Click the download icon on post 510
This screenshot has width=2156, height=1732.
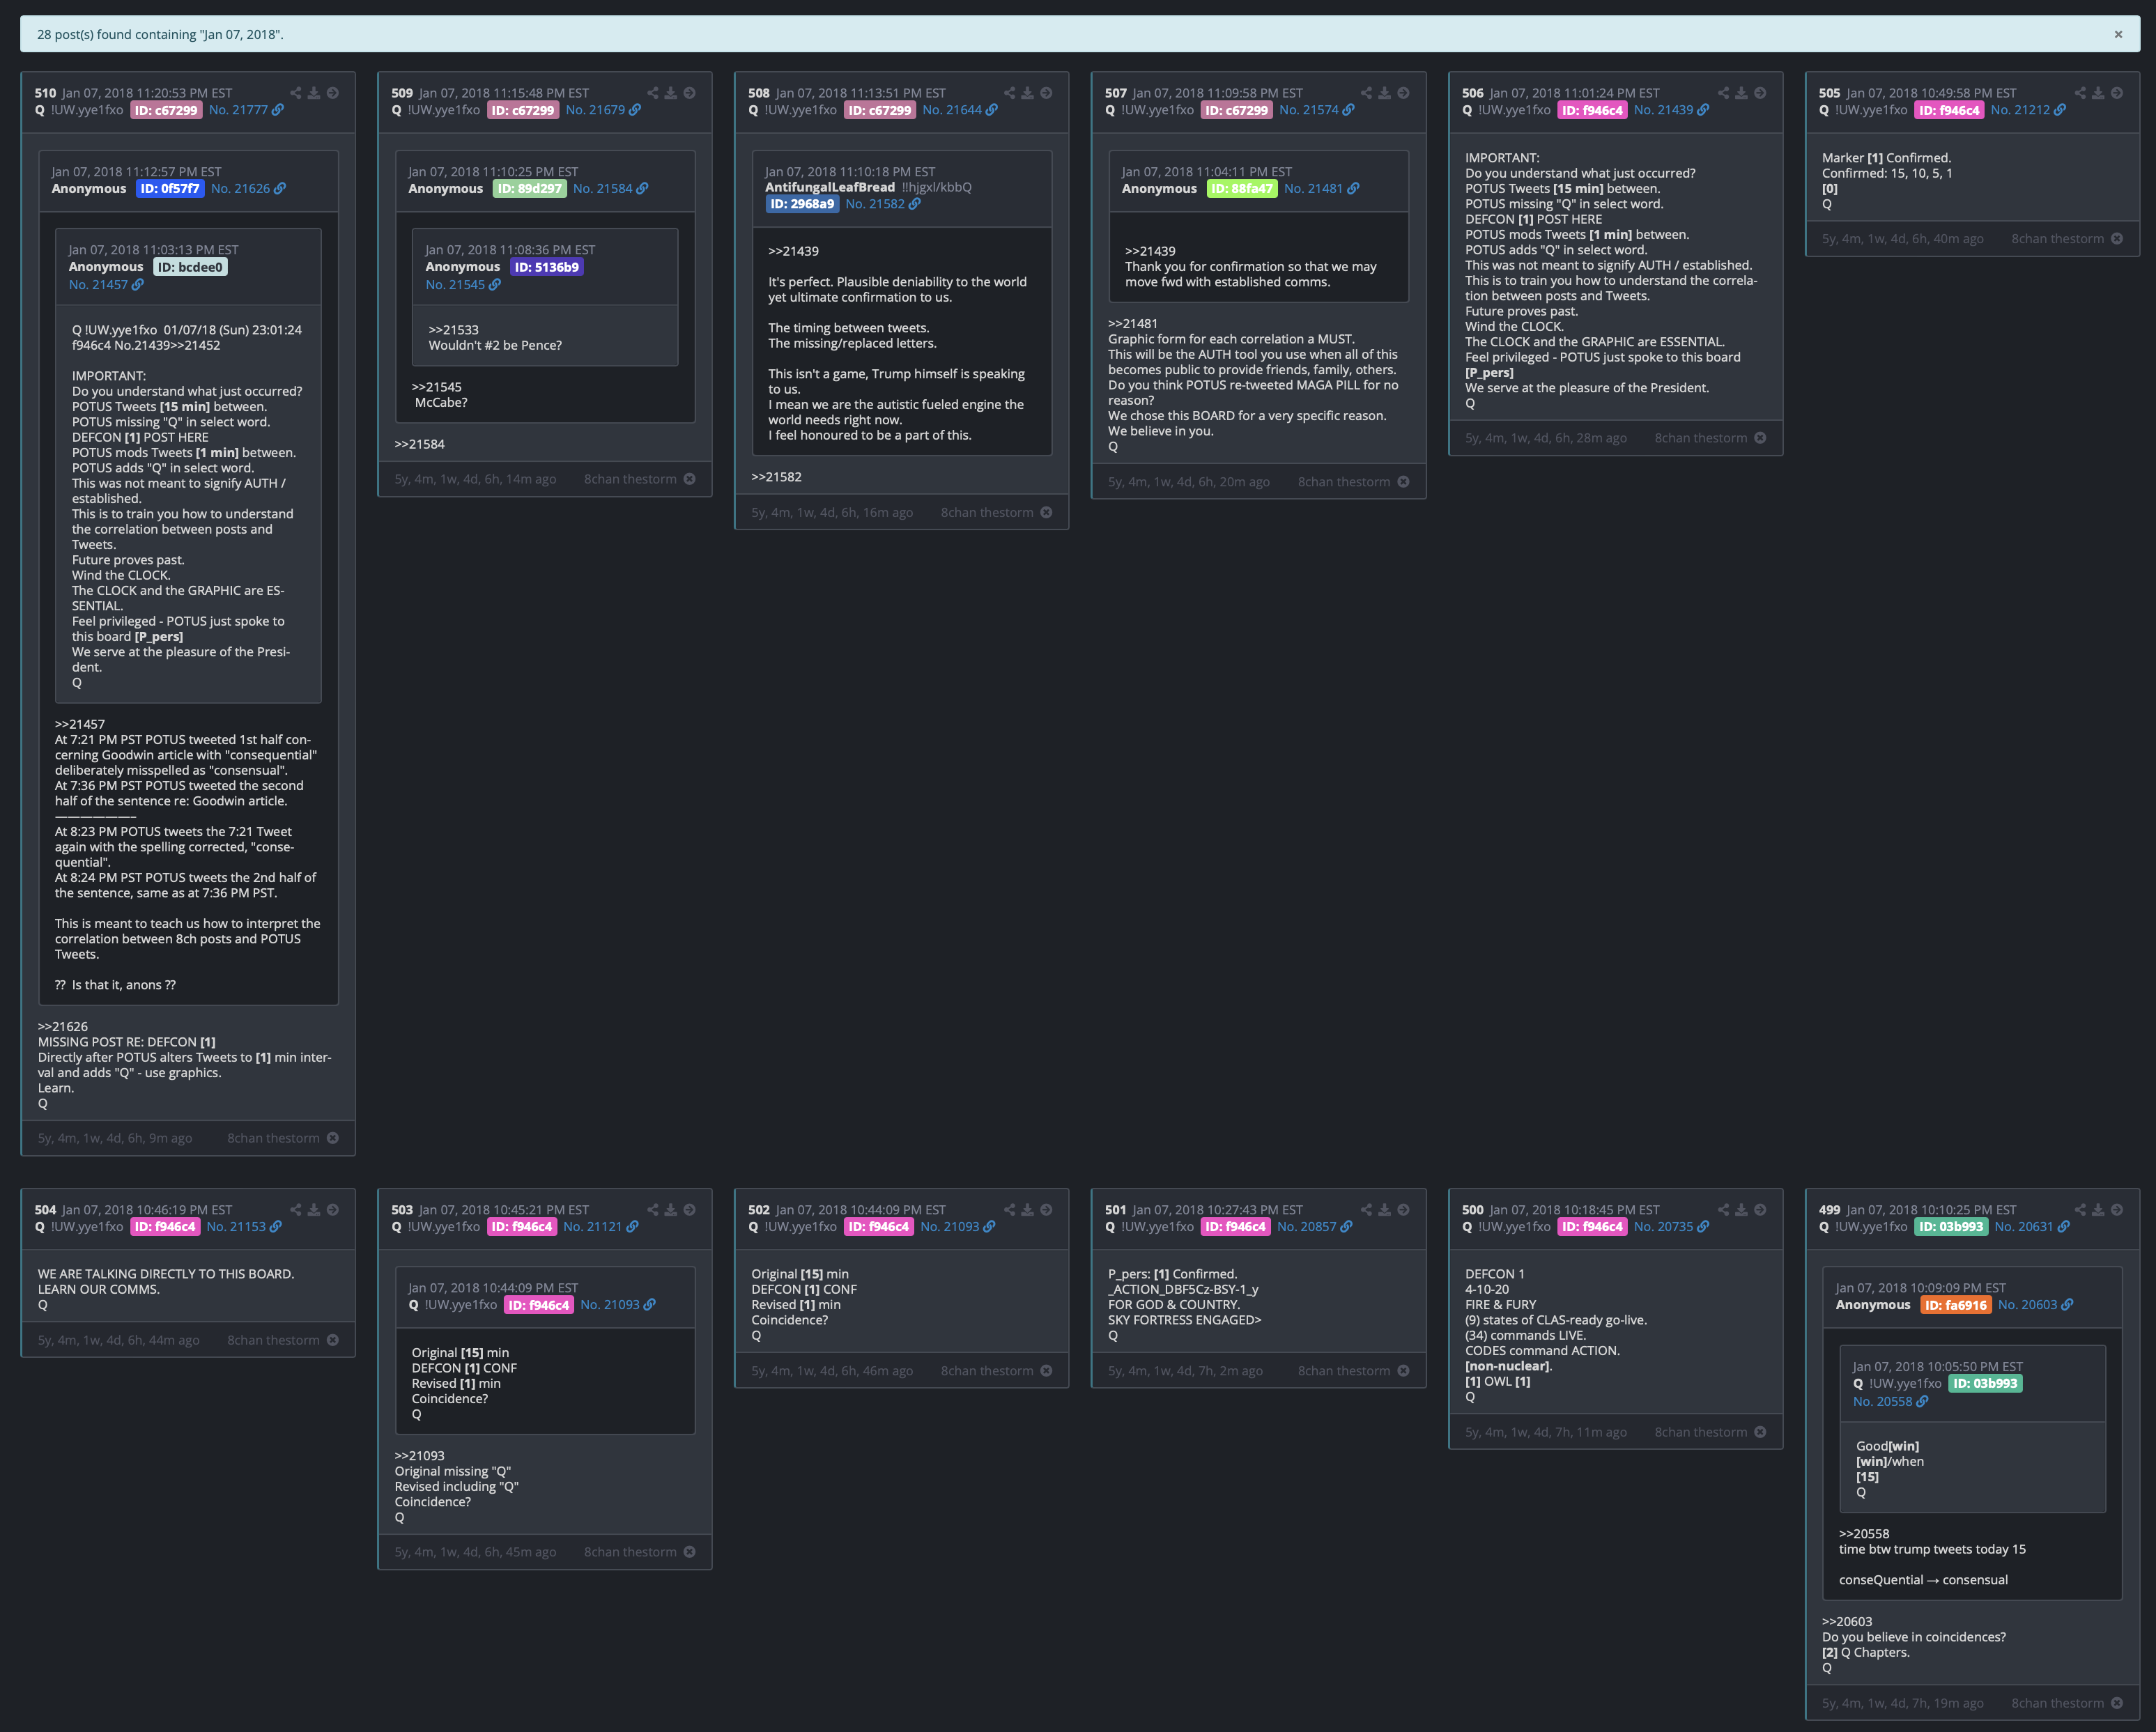point(314,93)
